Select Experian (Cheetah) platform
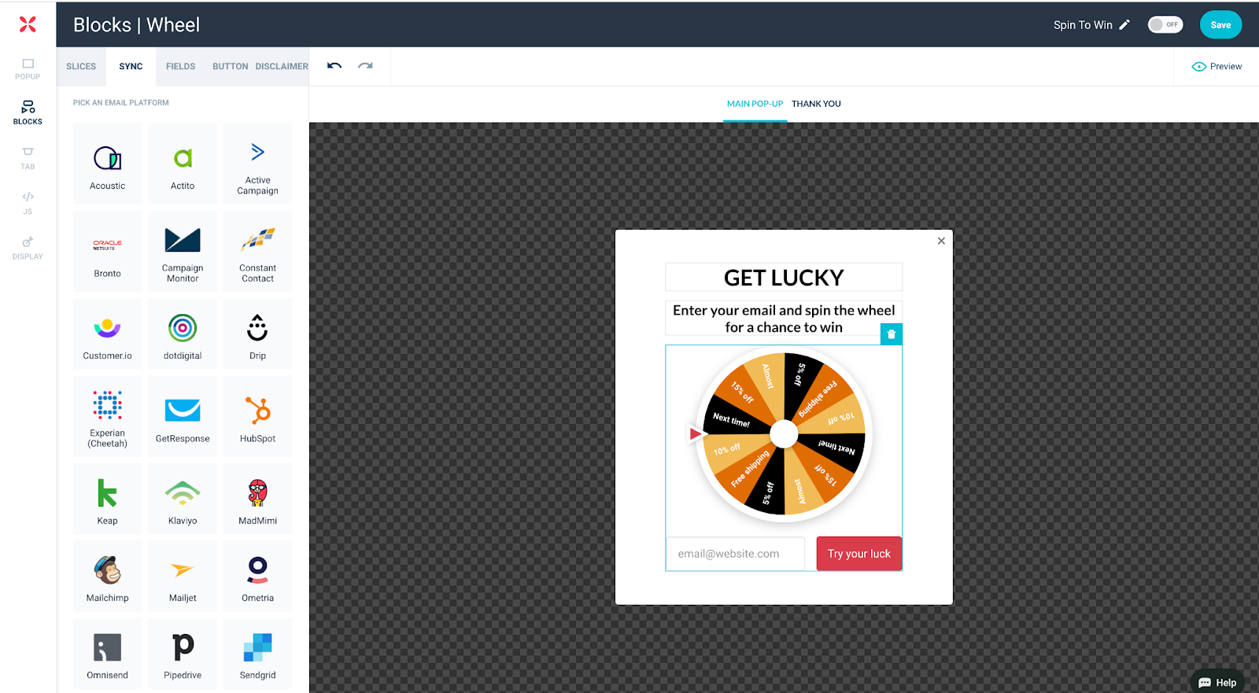The height and width of the screenshot is (693, 1259). tap(107, 416)
